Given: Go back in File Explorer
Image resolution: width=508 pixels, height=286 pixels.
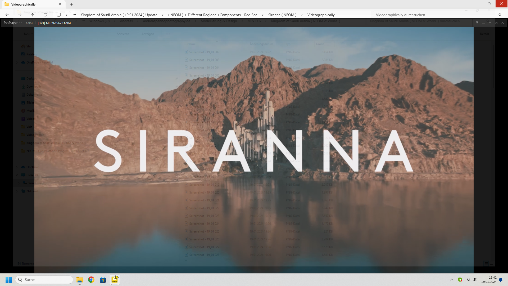Looking at the screenshot, I should click(7, 15).
